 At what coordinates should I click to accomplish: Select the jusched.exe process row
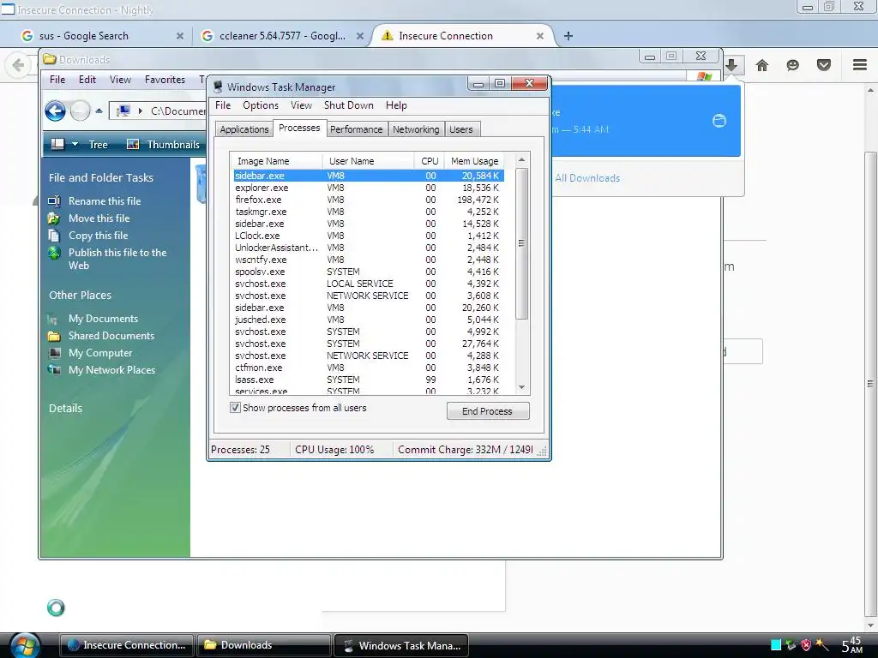click(x=368, y=320)
